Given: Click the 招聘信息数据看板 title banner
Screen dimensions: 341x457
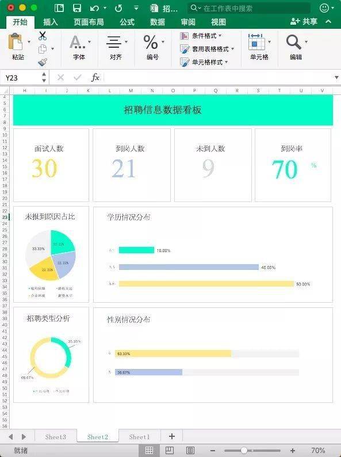Looking at the screenshot, I should 173,110.
